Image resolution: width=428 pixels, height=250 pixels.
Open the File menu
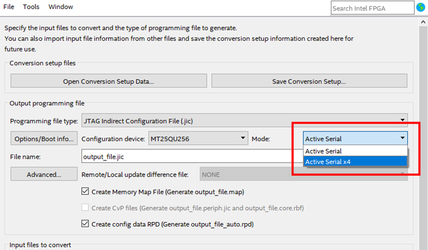[9, 7]
